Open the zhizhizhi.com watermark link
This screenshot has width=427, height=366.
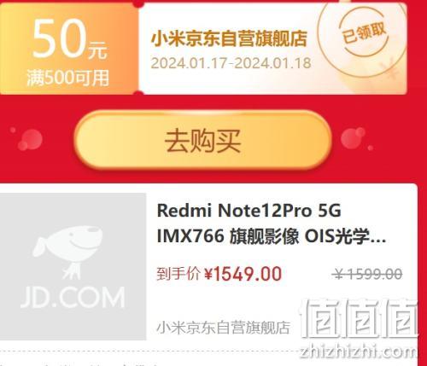(359, 351)
